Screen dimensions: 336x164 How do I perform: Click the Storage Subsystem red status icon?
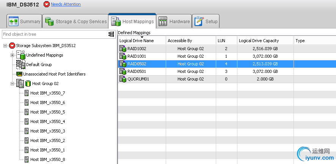[12, 46]
